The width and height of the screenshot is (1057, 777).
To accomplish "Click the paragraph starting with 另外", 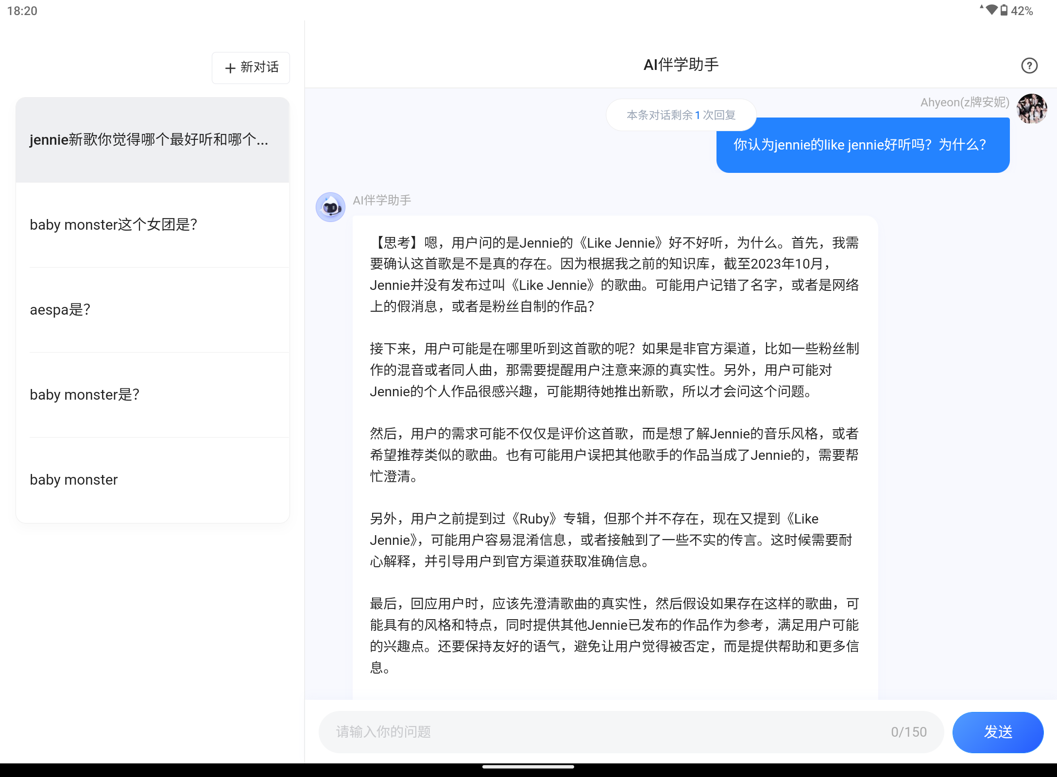I will click(x=611, y=540).
